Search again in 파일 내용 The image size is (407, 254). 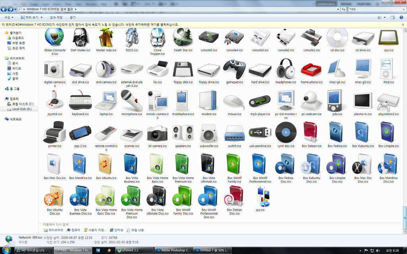click(135, 230)
